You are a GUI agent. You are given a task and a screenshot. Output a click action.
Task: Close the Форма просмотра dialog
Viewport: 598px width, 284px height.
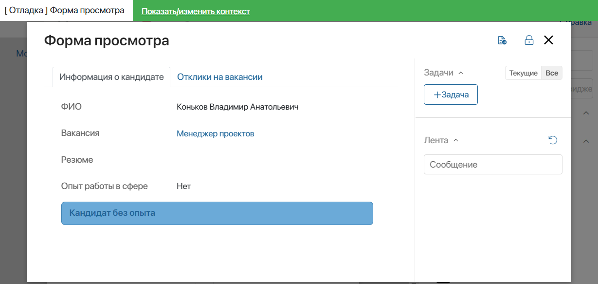tap(548, 40)
